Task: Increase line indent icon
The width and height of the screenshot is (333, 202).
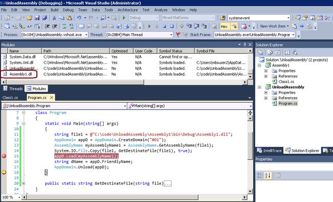Action: pyautogui.click(x=55, y=26)
